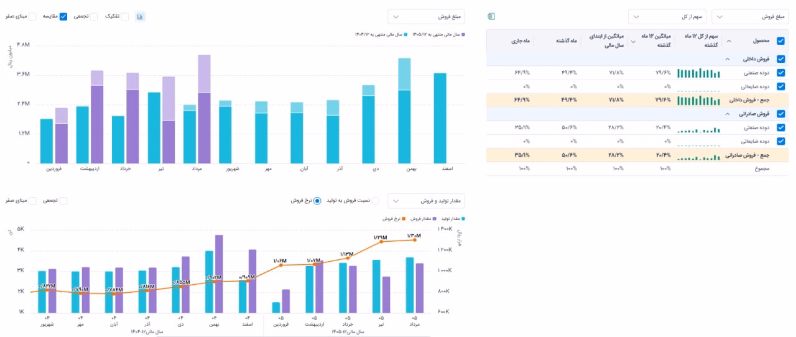Select the نسبت فروش به تولید radio option
This screenshot has height=337, width=796.
tap(375, 201)
